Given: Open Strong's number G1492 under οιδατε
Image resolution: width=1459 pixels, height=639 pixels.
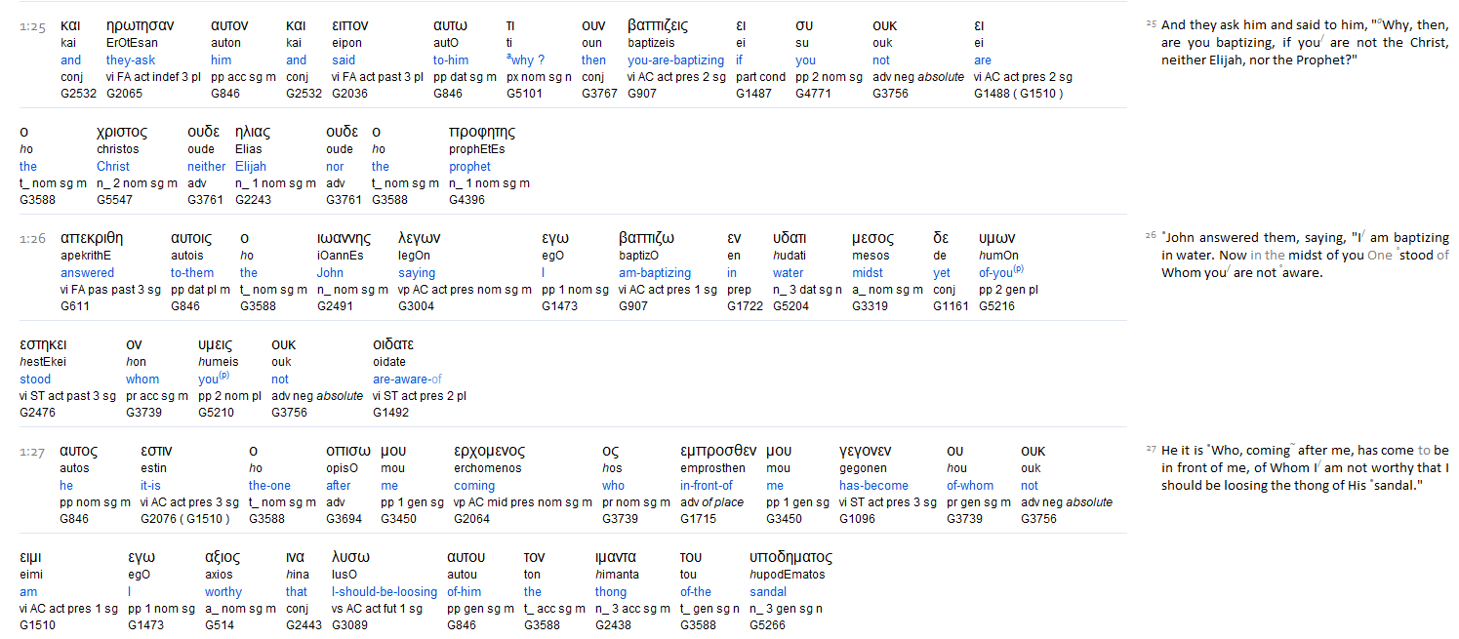Looking at the screenshot, I should [391, 413].
